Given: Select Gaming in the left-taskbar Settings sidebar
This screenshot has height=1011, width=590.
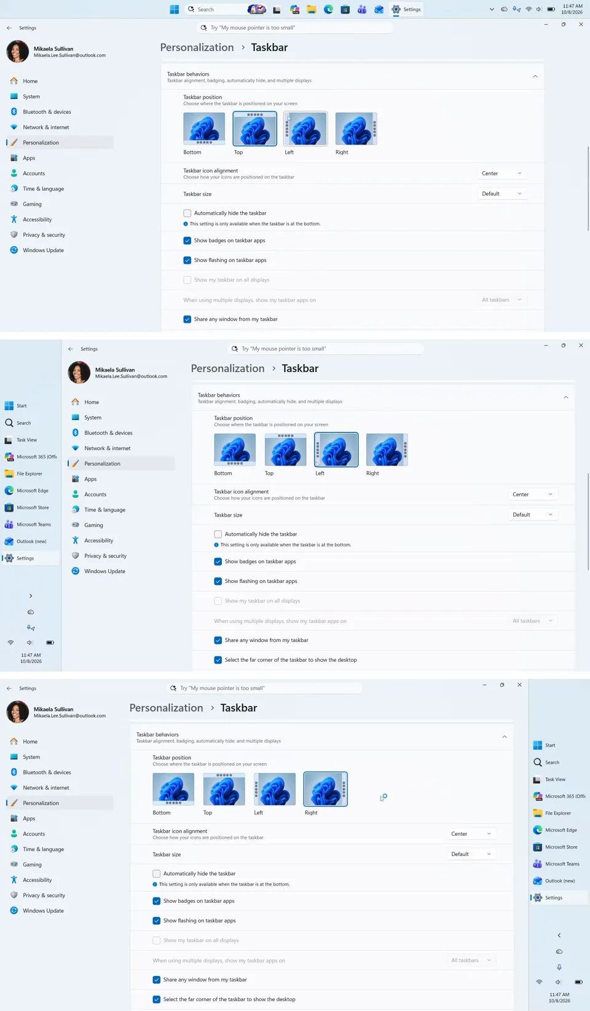Looking at the screenshot, I should coord(121,525).
